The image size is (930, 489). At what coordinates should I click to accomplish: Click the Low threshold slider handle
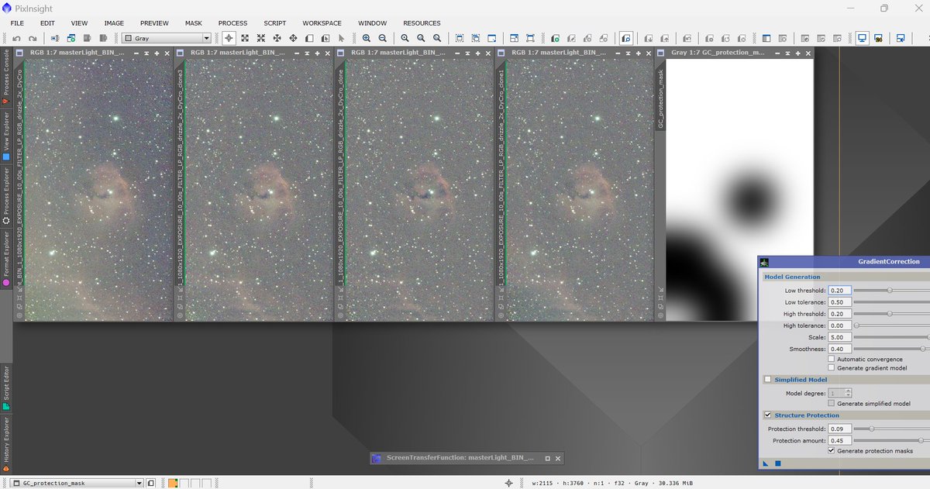tap(890, 291)
